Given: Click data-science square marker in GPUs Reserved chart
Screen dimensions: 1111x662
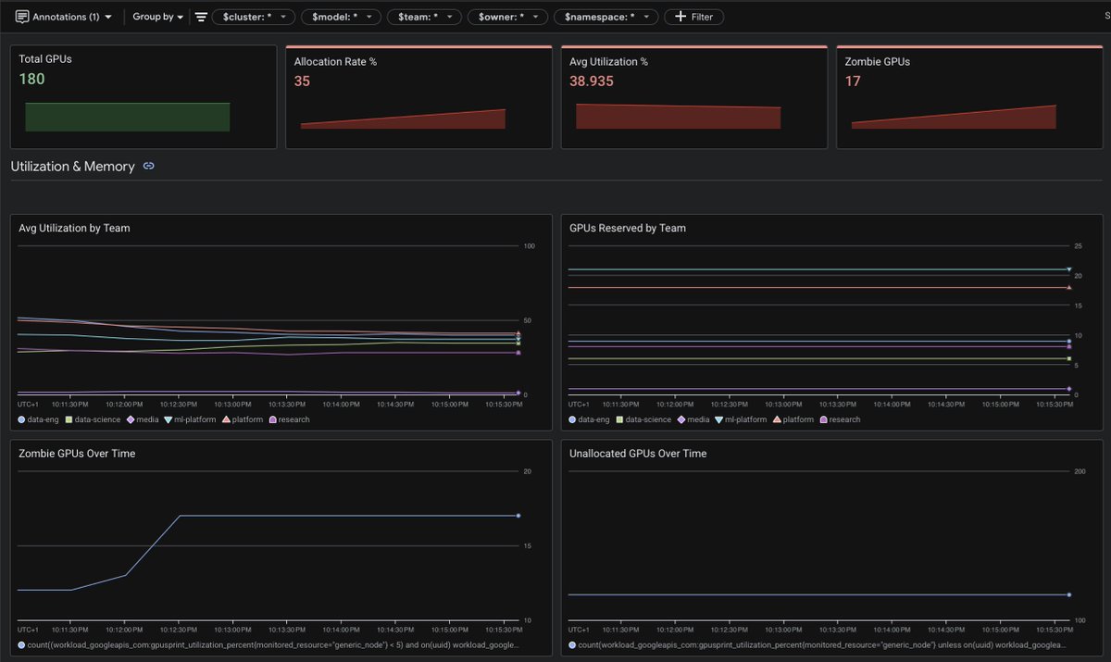Looking at the screenshot, I should (x=1068, y=358).
